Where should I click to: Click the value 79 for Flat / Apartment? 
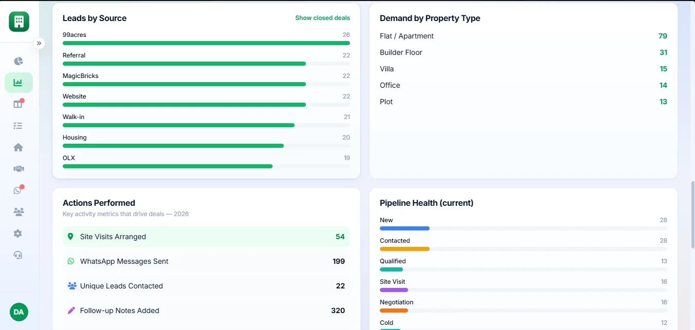pyautogui.click(x=663, y=36)
